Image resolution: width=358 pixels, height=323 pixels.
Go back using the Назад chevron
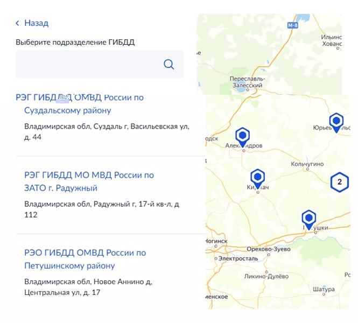[x=17, y=23]
